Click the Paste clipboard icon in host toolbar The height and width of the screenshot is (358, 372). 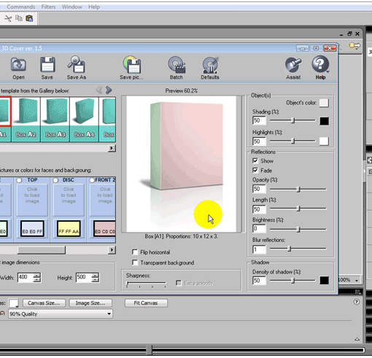pyautogui.click(x=29, y=18)
